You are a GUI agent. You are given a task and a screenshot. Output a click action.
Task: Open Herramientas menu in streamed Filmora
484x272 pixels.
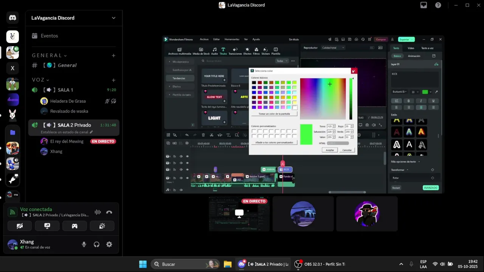click(x=232, y=39)
